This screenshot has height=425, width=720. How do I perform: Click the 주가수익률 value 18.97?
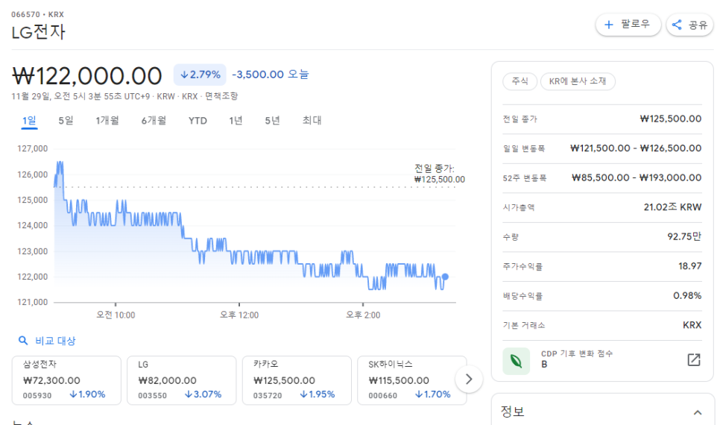[689, 266]
